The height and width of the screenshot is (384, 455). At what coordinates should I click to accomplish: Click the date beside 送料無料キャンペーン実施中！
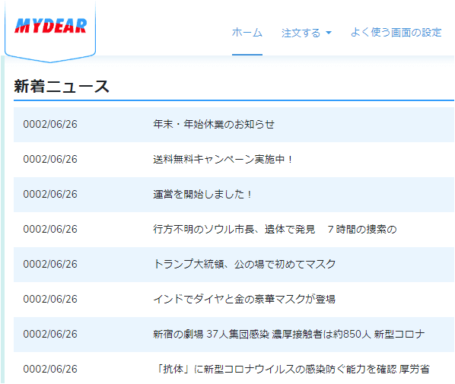coord(50,159)
